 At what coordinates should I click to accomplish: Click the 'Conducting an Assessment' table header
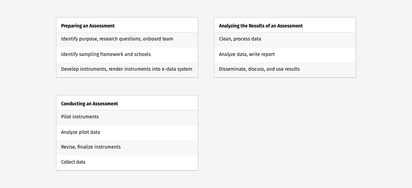127,103
